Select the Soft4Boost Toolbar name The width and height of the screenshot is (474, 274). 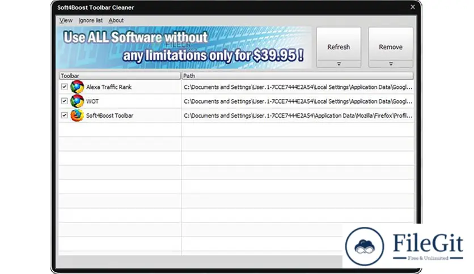pos(109,115)
